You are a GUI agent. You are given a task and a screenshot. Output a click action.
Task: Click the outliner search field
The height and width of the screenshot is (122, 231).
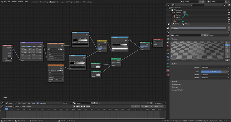(x=197, y=5)
